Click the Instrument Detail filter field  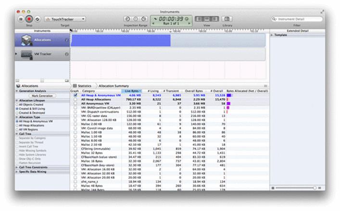(297, 19)
